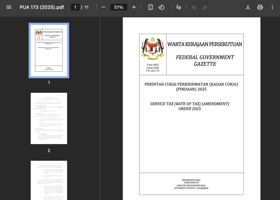This screenshot has height=200, width=280.
Task: Open the third page thumbnail
Action: point(49,180)
